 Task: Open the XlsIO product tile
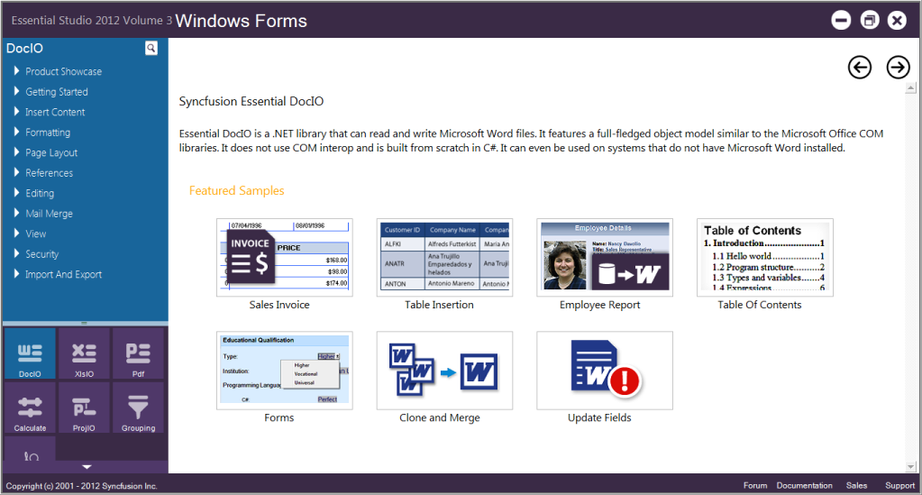84,353
